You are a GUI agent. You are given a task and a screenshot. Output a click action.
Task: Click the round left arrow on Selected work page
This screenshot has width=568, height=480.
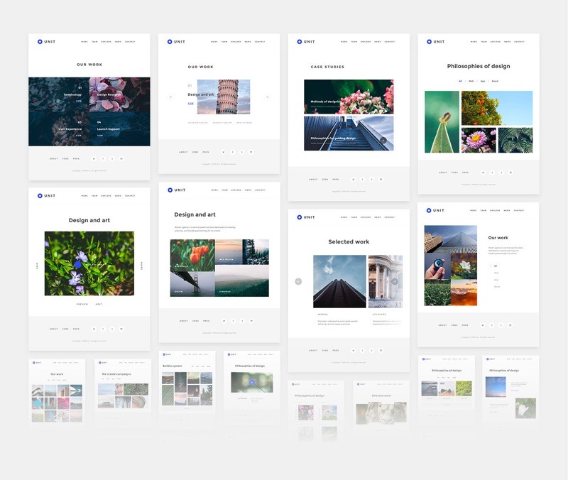coord(298,281)
